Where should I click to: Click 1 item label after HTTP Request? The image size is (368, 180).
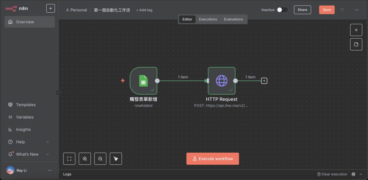250,77
